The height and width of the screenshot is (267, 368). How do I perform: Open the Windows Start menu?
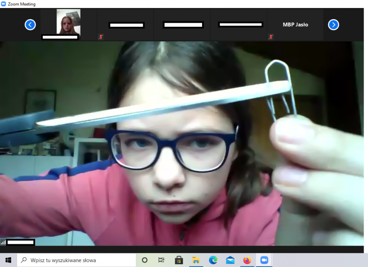[8, 260]
